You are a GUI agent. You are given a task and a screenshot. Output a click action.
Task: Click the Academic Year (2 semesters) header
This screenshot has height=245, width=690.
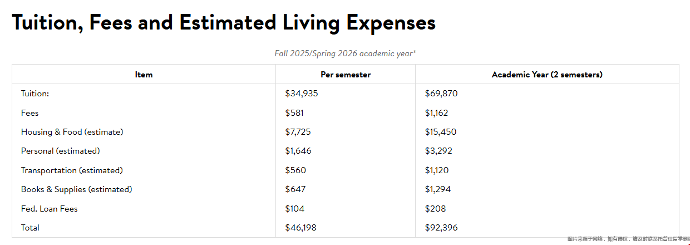pyautogui.click(x=547, y=74)
